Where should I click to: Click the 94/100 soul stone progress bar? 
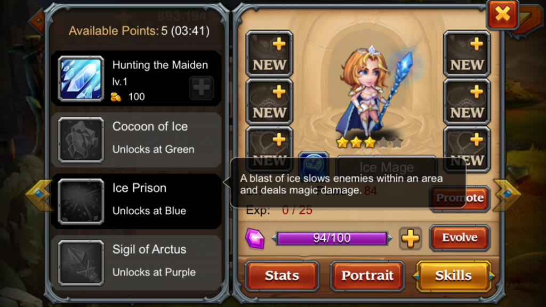332,238
